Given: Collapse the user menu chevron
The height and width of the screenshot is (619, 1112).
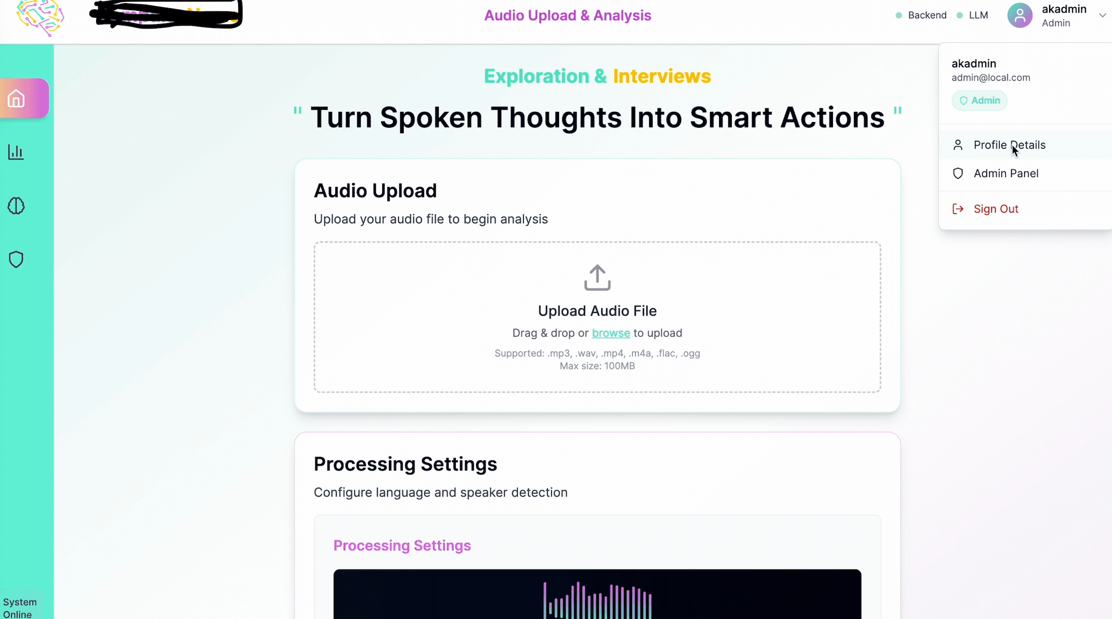Looking at the screenshot, I should 1102,15.
